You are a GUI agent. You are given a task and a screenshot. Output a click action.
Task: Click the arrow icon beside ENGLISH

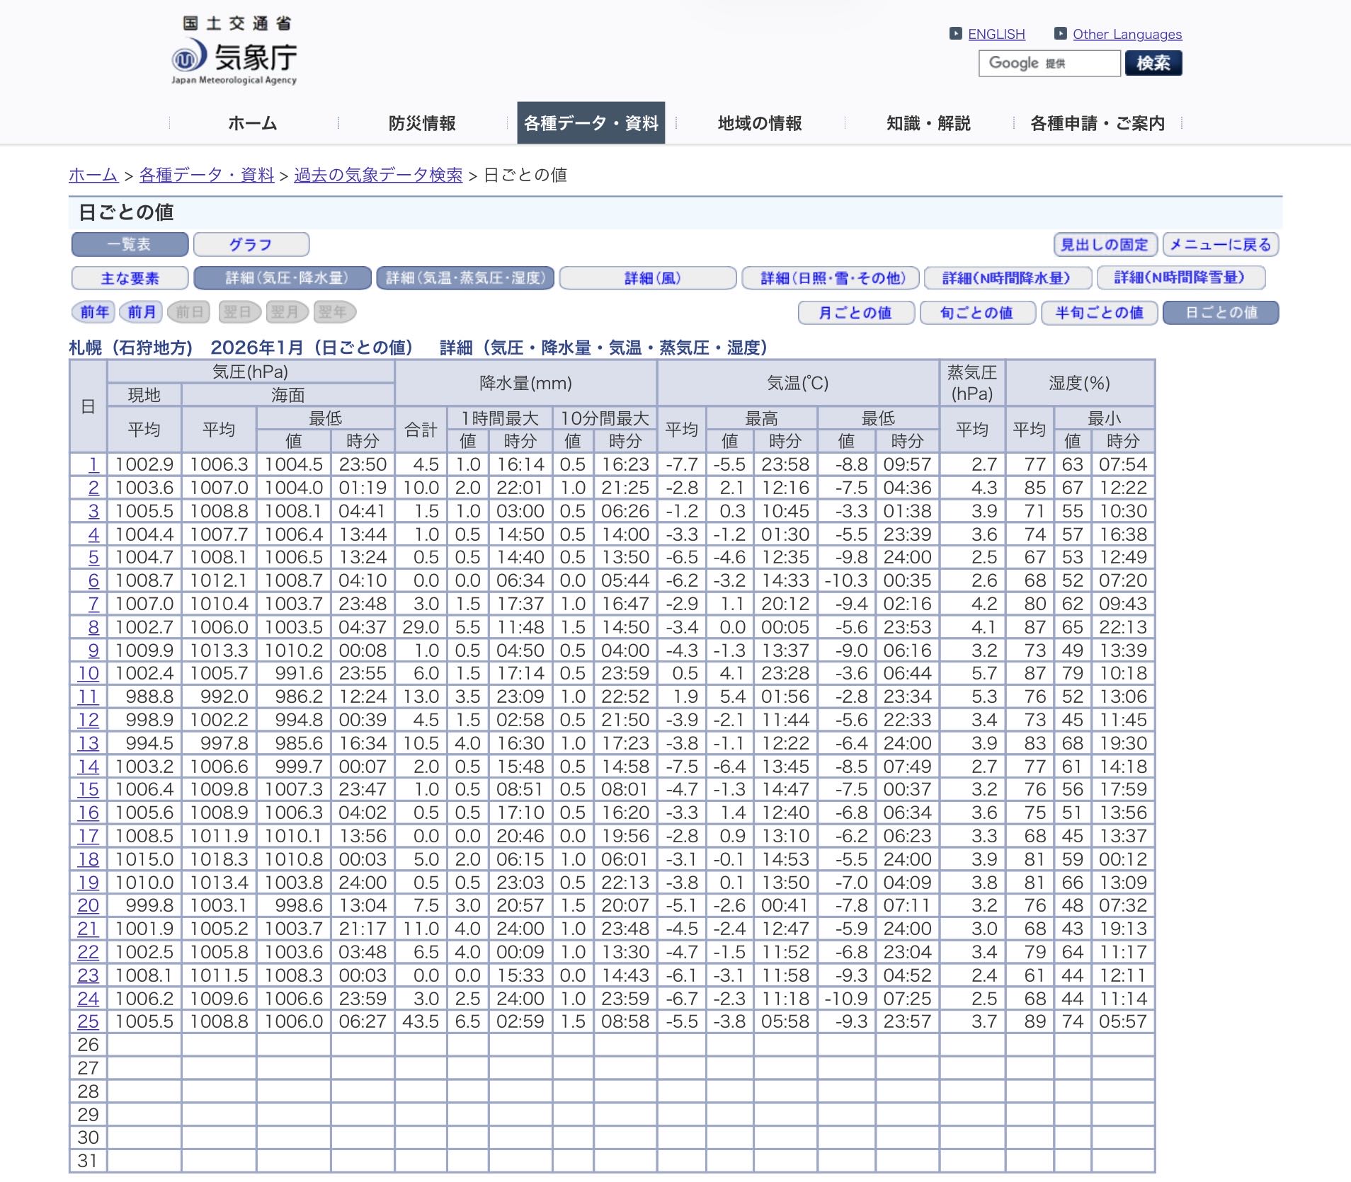[956, 33]
